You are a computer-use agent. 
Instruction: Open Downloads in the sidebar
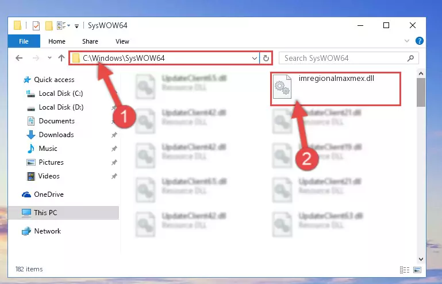[56, 135]
